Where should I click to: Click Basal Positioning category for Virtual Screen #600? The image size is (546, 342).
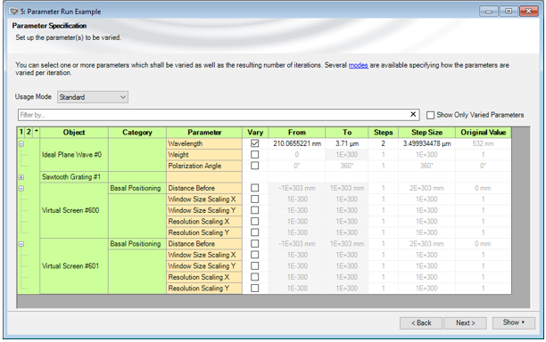point(137,188)
